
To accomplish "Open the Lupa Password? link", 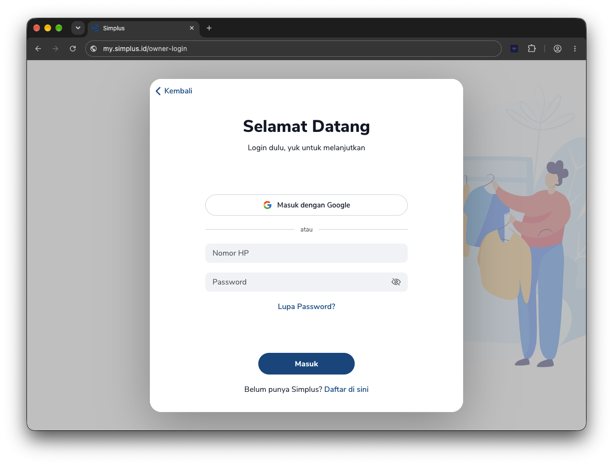I will click(x=306, y=307).
